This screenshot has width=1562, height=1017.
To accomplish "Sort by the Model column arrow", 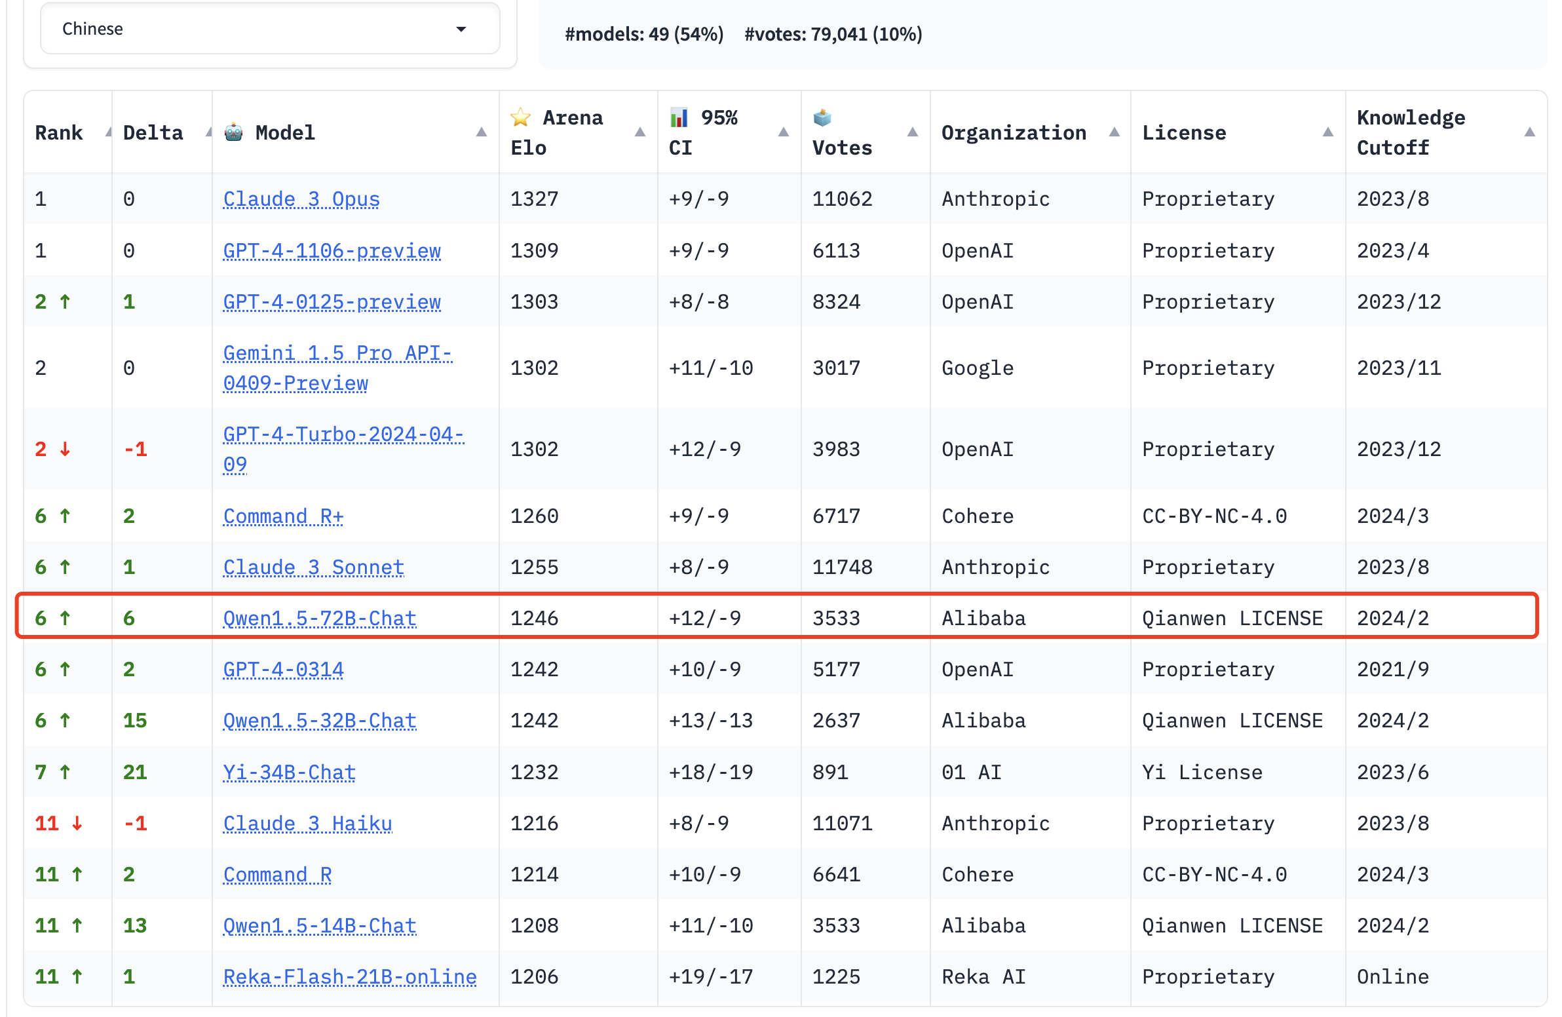I will click(481, 132).
